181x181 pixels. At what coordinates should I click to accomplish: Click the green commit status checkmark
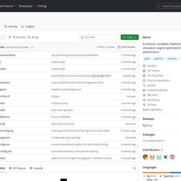pyautogui.click(x=32, y=47)
